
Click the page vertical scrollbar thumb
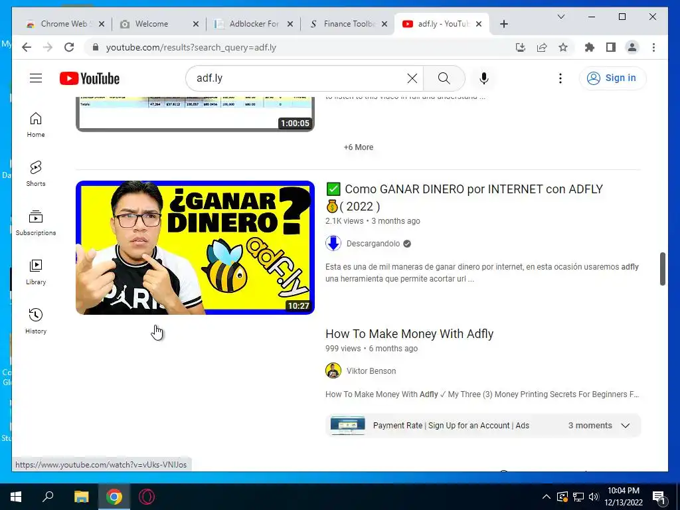662,269
